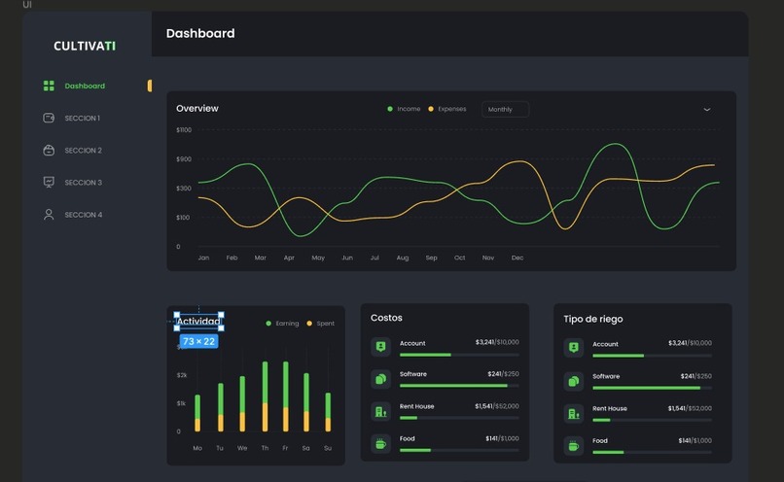Click the Rent House icon in Costos card
Viewport: 784px width, 482px height.
[x=381, y=412]
